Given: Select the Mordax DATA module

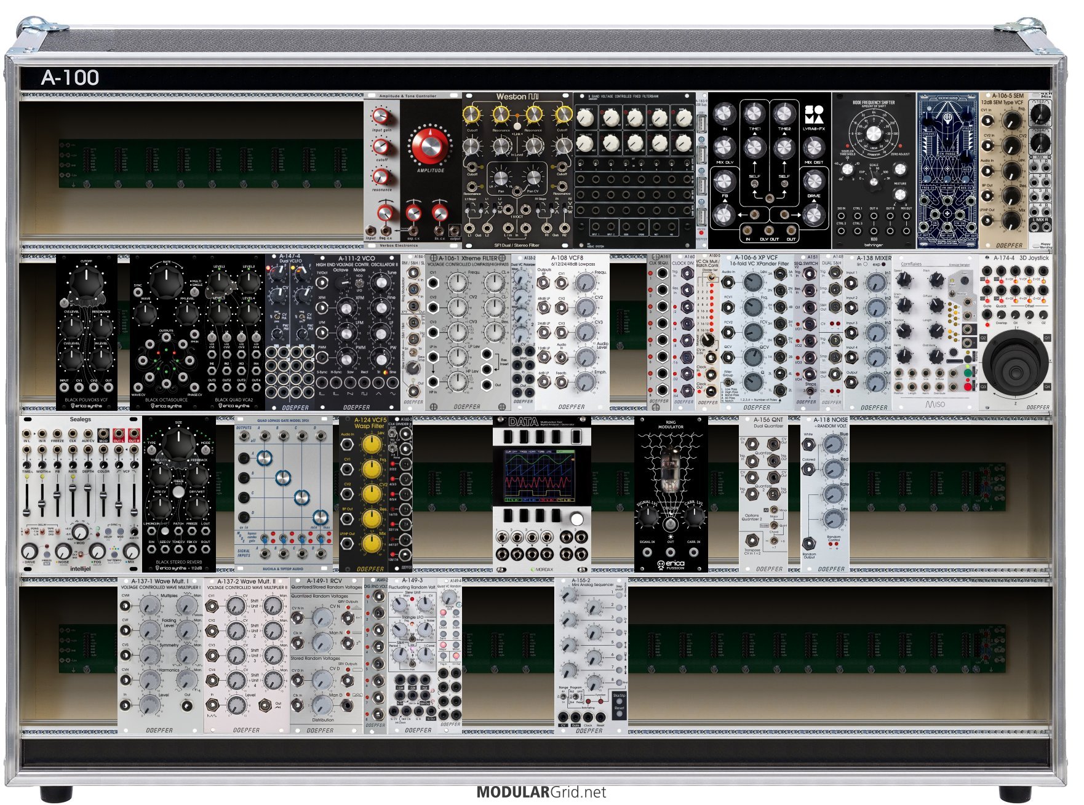Looking at the screenshot, I should pyautogui.click(x=542, y=494).
